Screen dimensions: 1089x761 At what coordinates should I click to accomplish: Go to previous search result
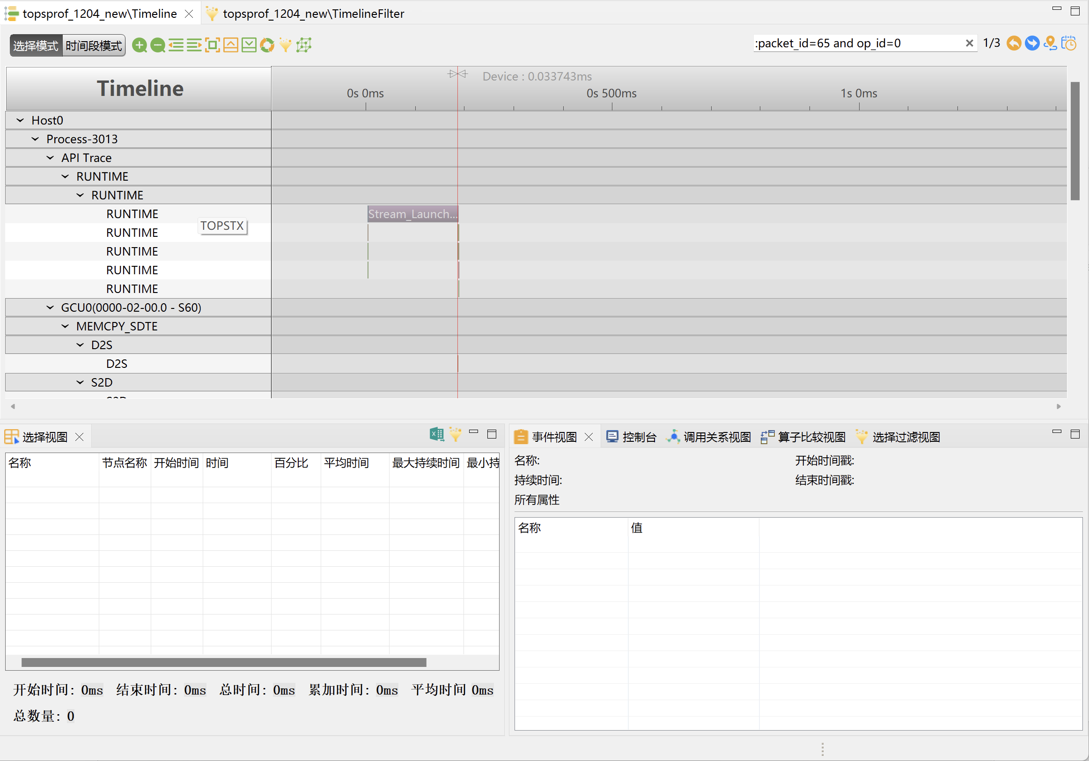tap(1014, 44)
